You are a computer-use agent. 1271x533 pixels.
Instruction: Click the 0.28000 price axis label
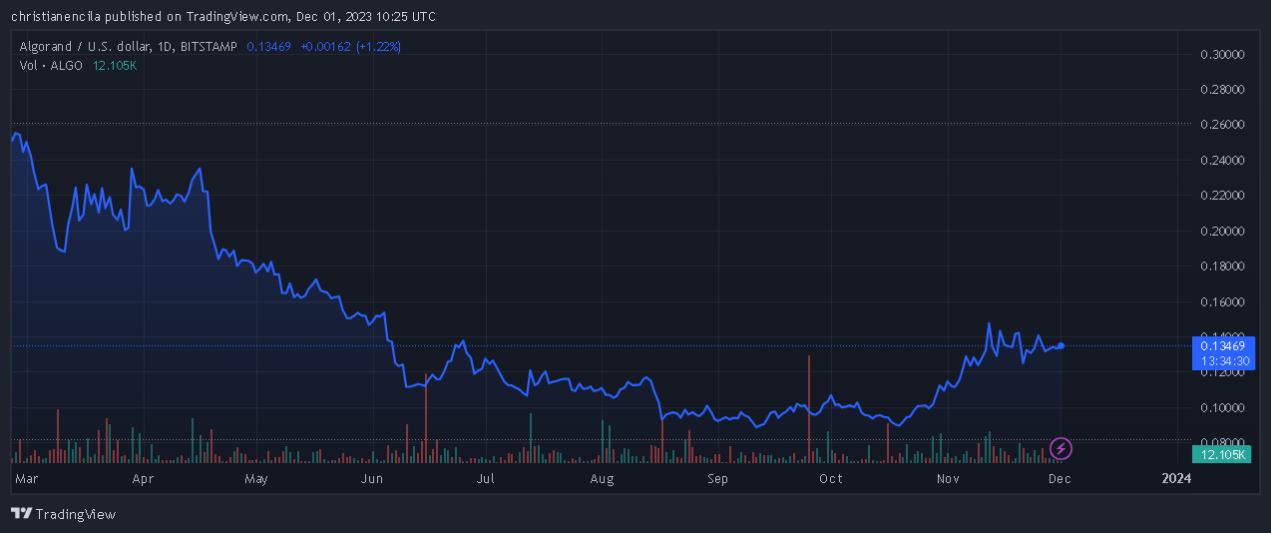[x=1222, y=89]
